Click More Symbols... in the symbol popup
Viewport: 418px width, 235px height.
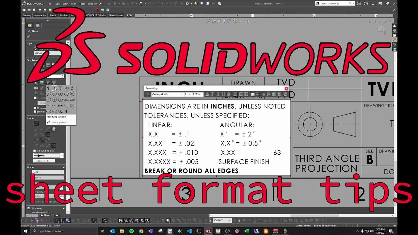coord(60,122)
